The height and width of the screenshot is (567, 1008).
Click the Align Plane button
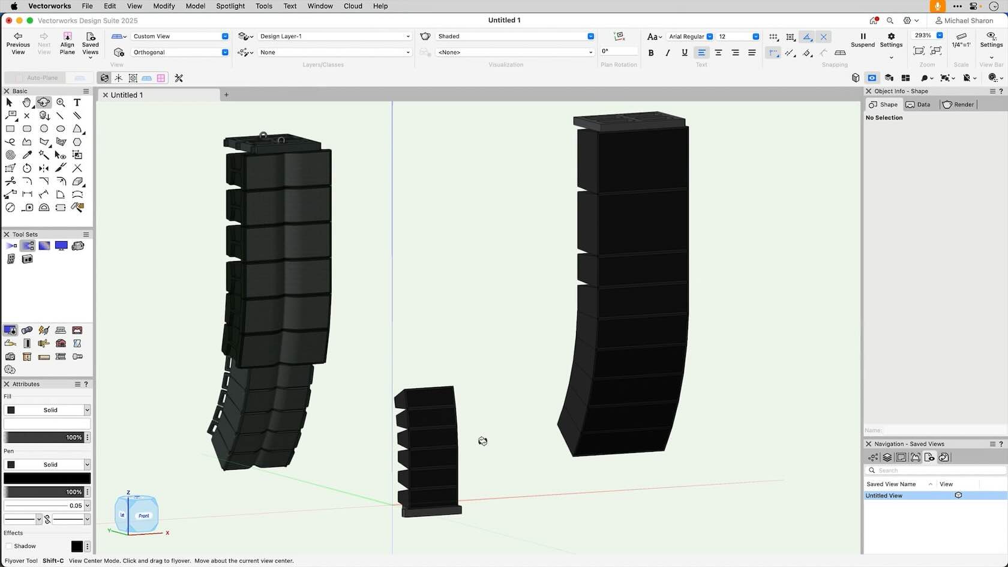[67, 43]
